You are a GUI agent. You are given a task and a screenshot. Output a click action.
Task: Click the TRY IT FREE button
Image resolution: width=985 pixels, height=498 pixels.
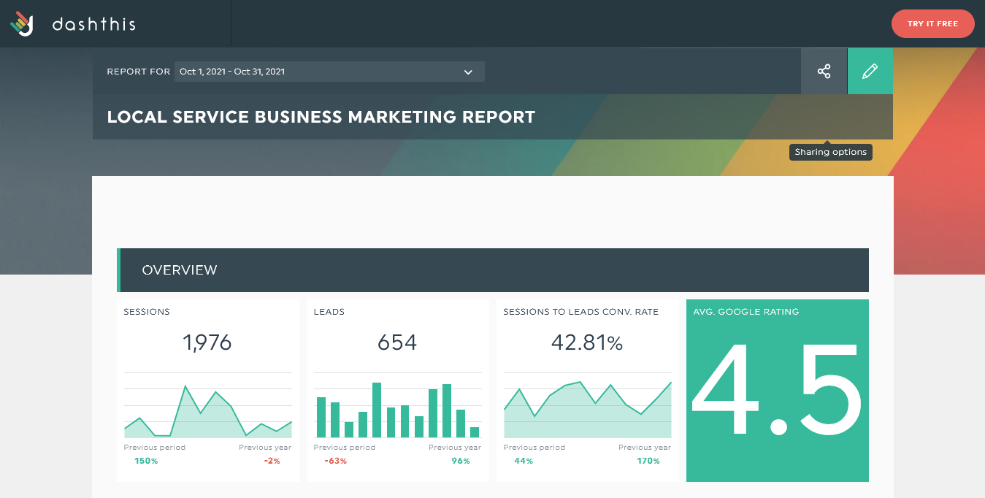tap(932, 24)
